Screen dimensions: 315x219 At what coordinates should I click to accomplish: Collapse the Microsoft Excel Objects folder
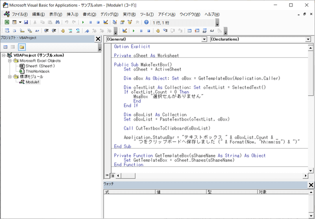(x=9, y=61)
